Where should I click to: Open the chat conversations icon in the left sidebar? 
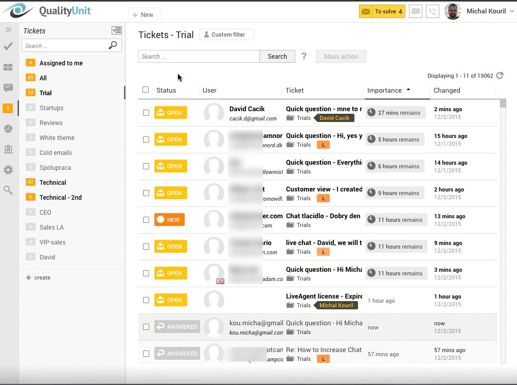7,87
